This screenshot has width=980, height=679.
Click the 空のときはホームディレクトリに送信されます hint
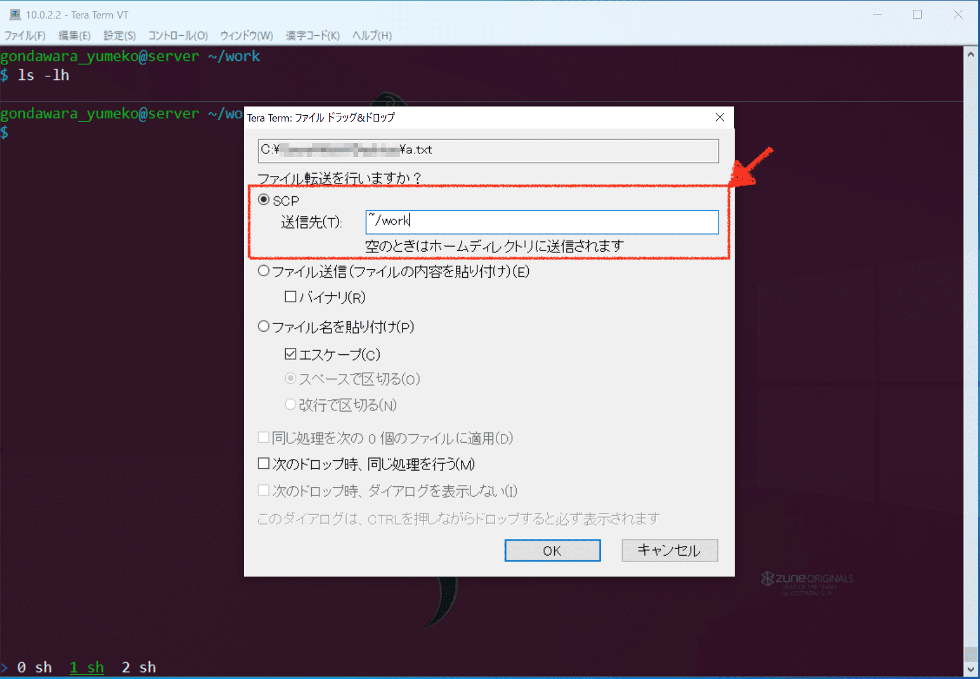(495, 246)
